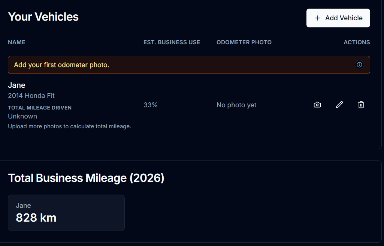
Task: Click the 33% business use value
Action: pyautogui.click(x=151, y=105)
